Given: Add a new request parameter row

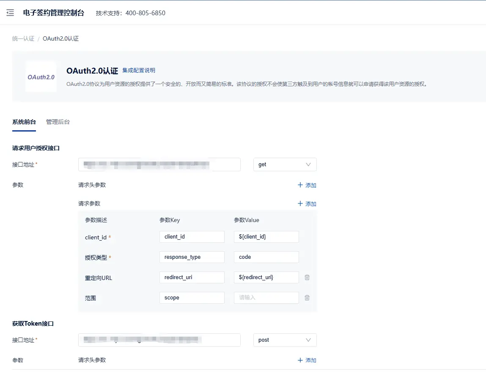Looking at the screenshot, I should 307,204.
